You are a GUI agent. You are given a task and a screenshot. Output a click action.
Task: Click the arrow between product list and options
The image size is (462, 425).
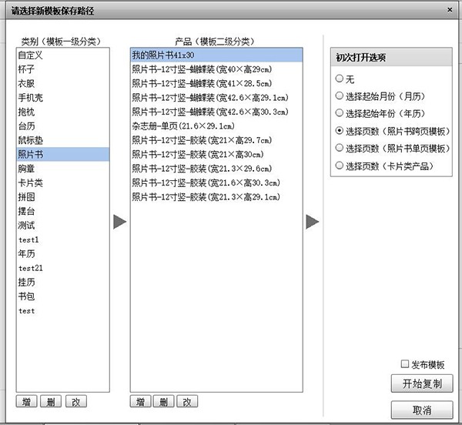pyautogui.click(x=313, y=222)
